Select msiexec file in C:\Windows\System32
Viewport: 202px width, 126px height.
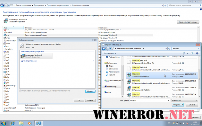pos(162,75)
